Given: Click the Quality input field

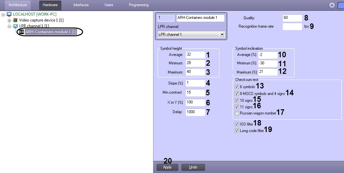Looking at the screenshot, I should tap(292, 18).
